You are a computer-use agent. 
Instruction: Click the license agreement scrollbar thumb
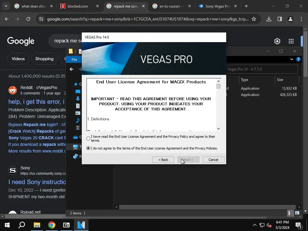pos(218,86)
